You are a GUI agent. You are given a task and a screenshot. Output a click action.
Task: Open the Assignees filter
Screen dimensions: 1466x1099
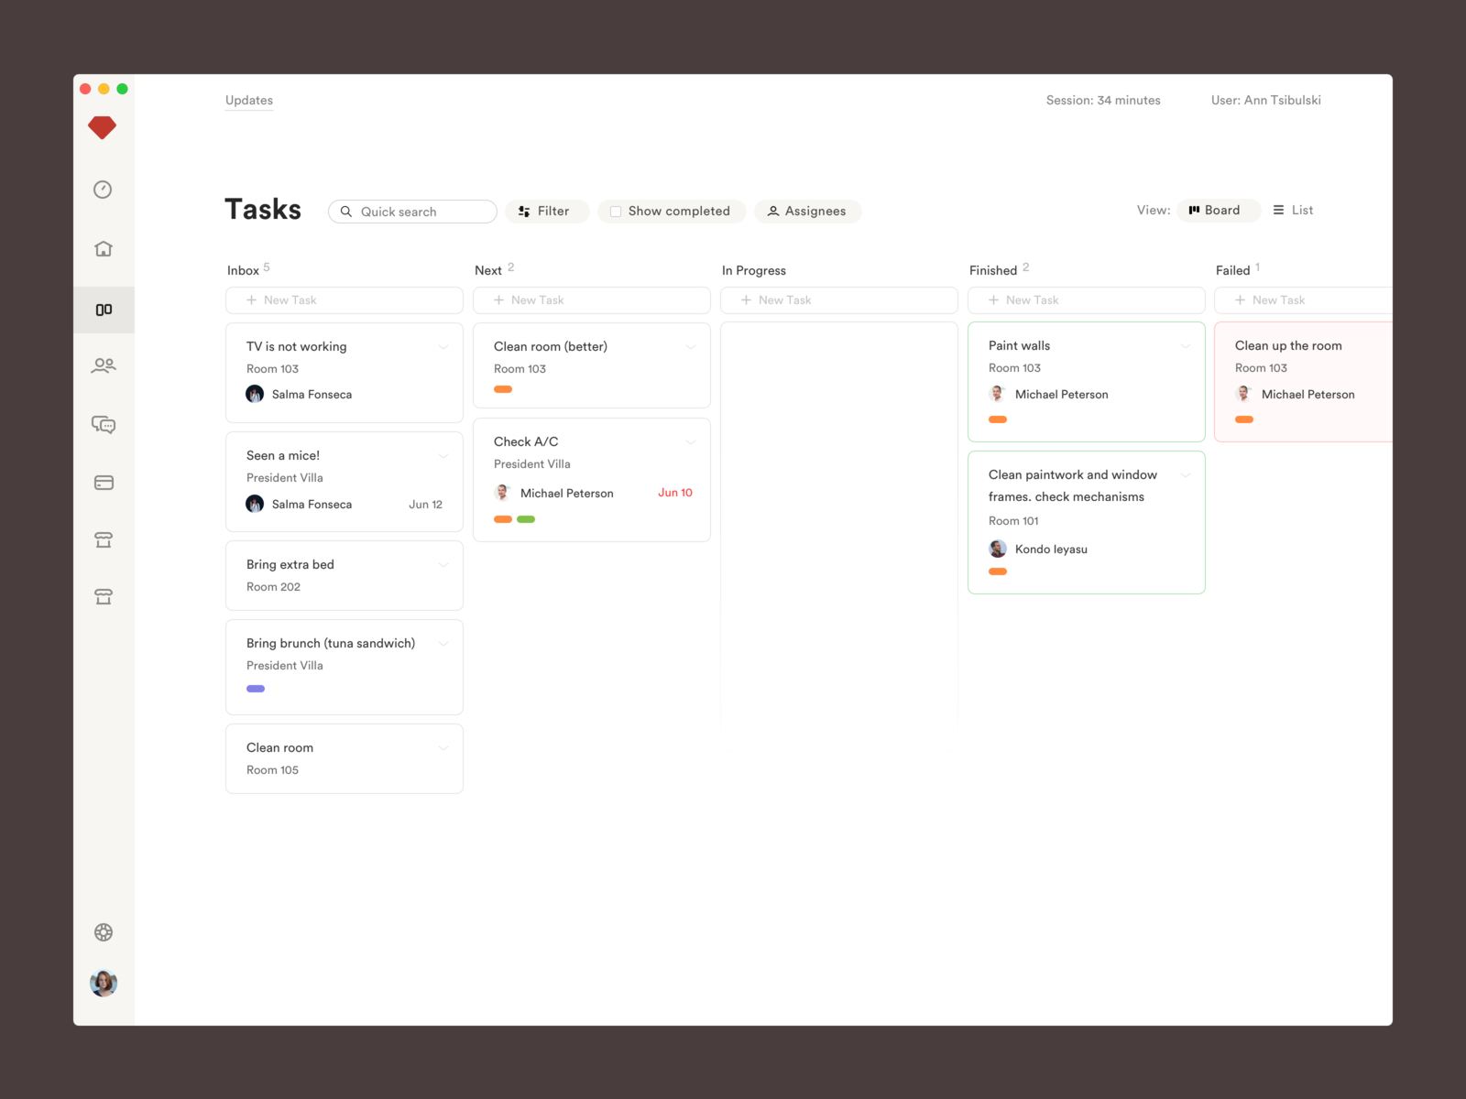pyautogui.click(x=807, y=212)
